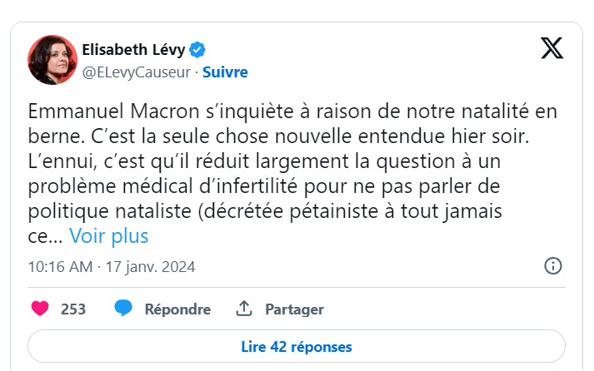Click the blue verified badge
594x371 pixels.
click(x=197, y=50)
